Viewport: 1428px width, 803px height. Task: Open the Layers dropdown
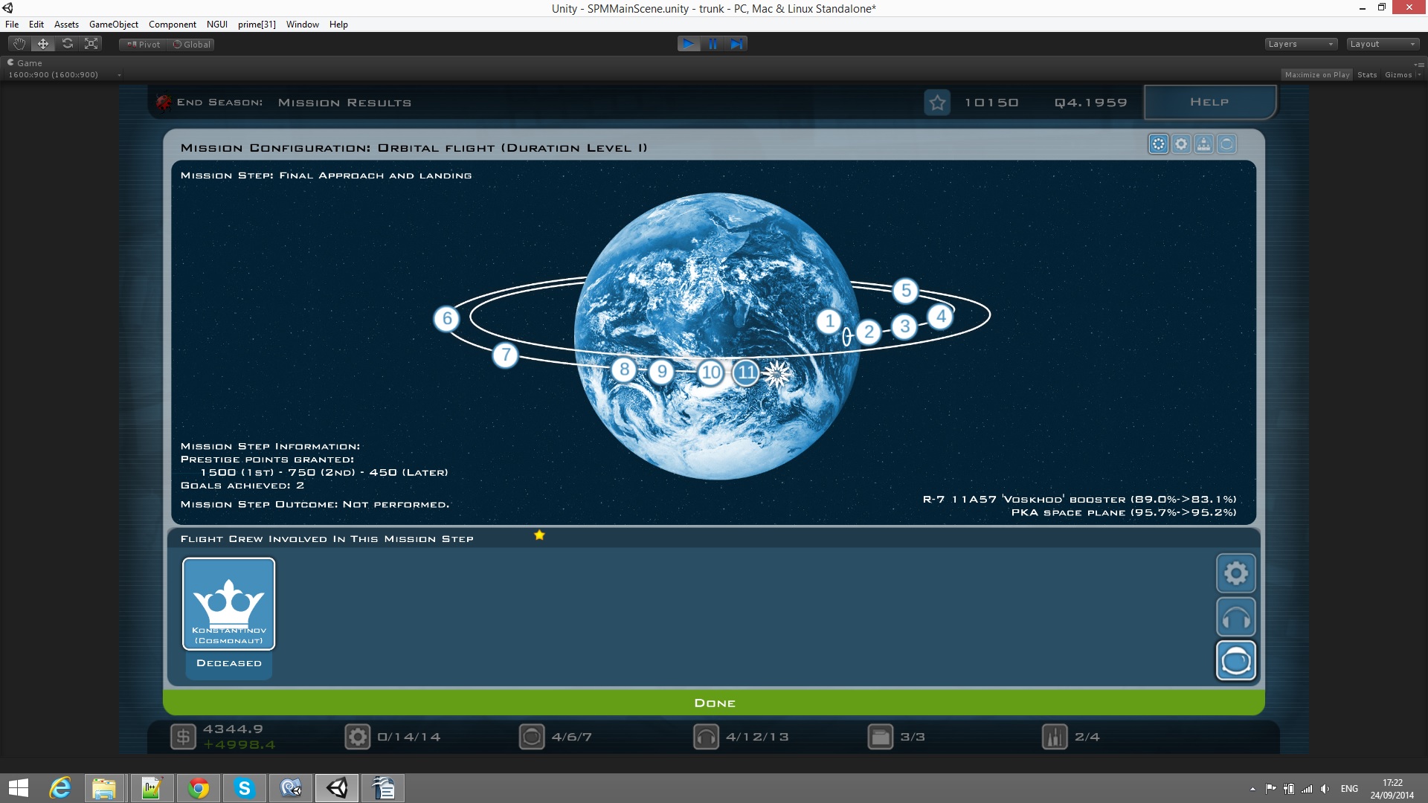[1300, 44]
